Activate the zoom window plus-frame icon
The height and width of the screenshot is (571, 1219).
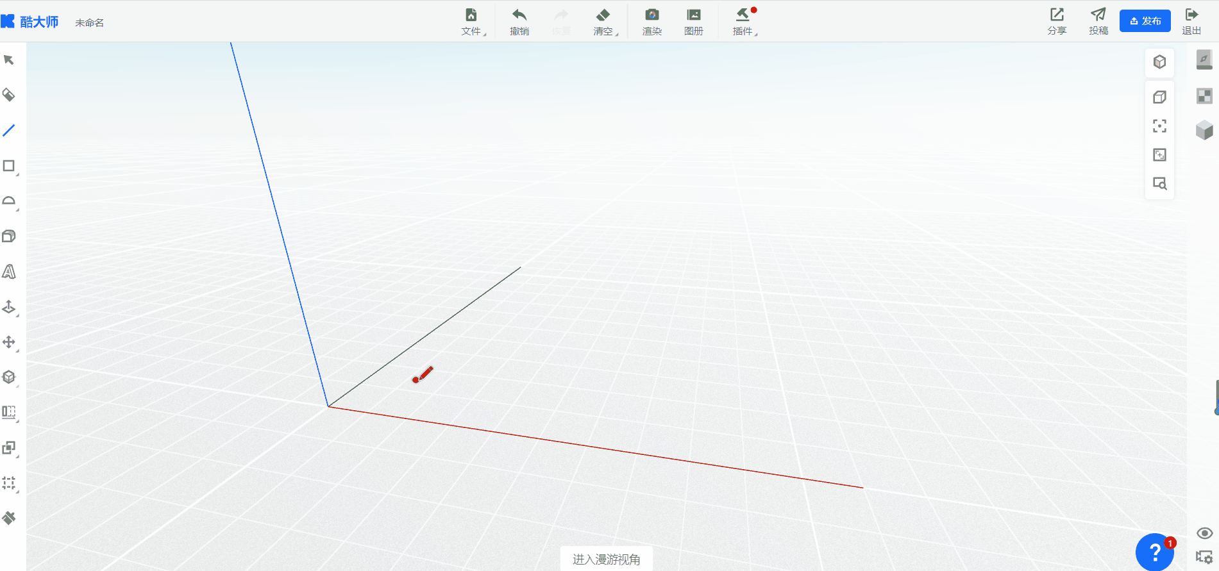pyautogui.click(x=1159, y=155)
